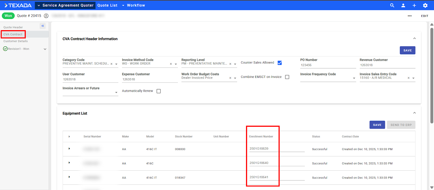Expand the first equipment row 416C IT
The height and width of the screenshot is (190, 434).
point(69,149)
